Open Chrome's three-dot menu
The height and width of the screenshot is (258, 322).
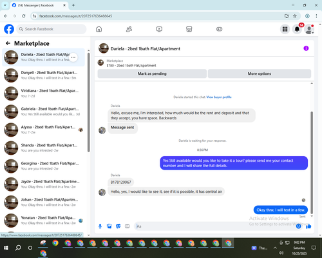[x=316, y=16]
